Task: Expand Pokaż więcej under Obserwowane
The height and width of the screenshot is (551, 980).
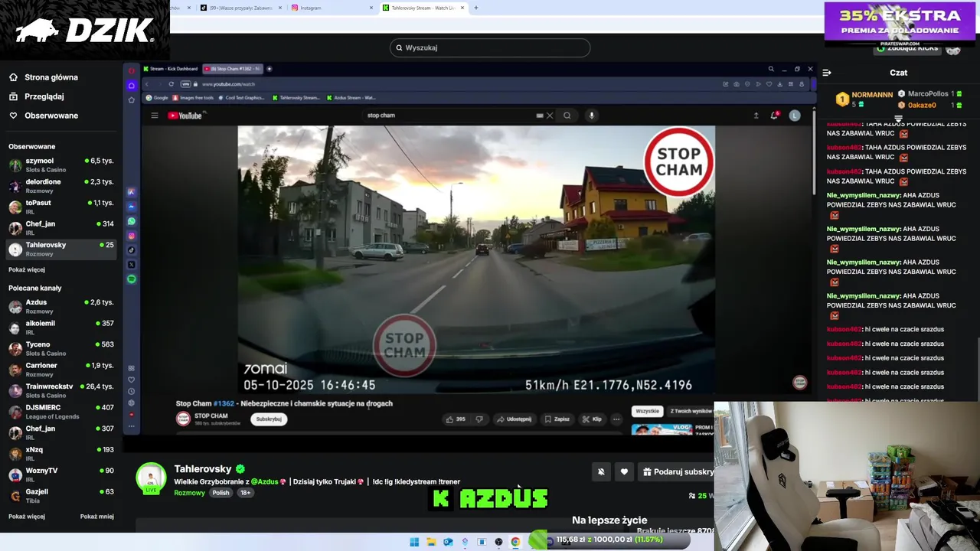Action: tap(27, 269)
